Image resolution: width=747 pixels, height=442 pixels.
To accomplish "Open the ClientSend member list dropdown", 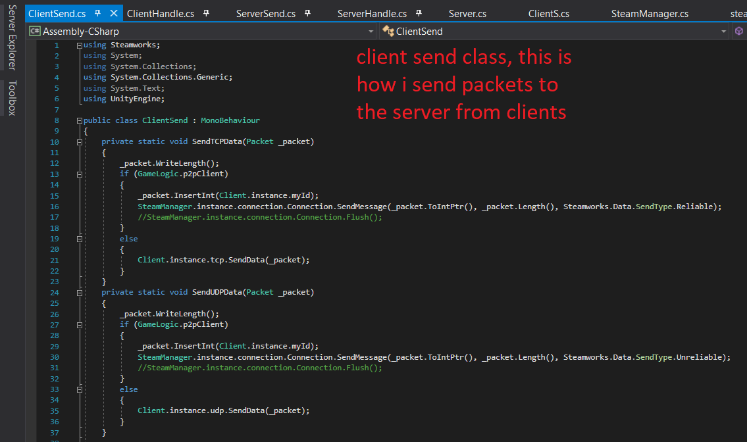I will [x=723, y=30].
